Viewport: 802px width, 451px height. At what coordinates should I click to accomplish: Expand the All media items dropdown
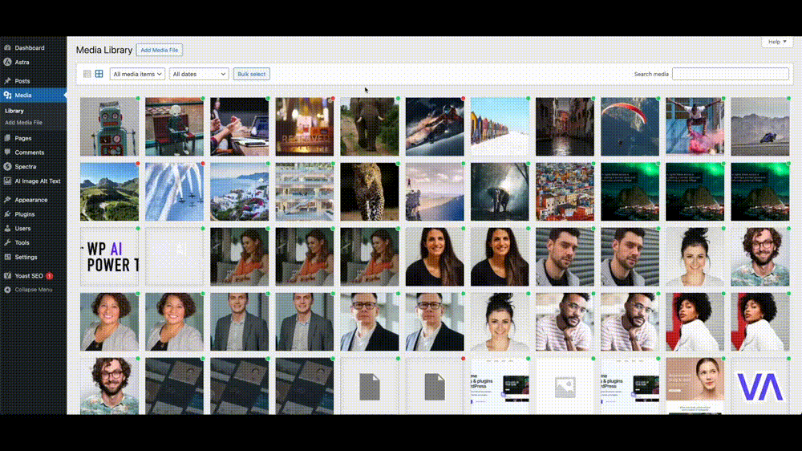click(137, 74)
